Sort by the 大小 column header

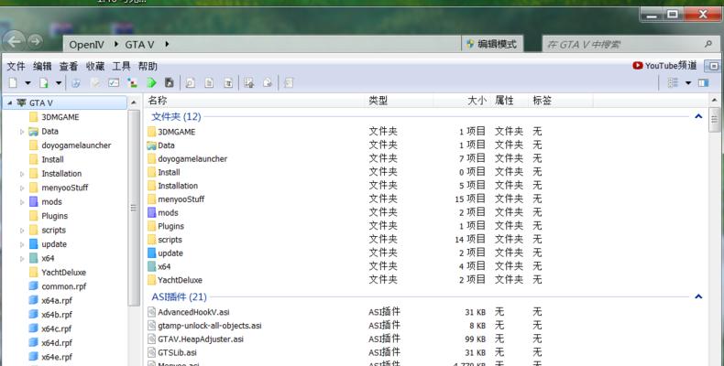coord(462,101)
